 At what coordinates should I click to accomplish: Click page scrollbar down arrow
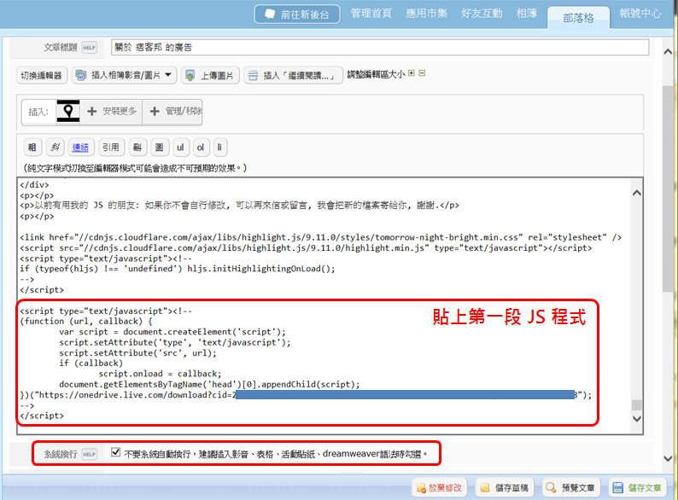click(x=668, y=458)
